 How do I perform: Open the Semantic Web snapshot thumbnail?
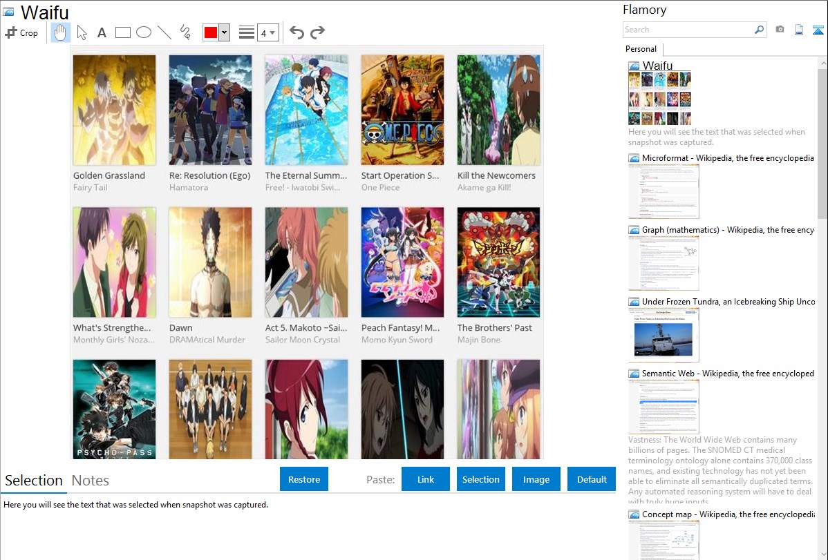[664, 407]
